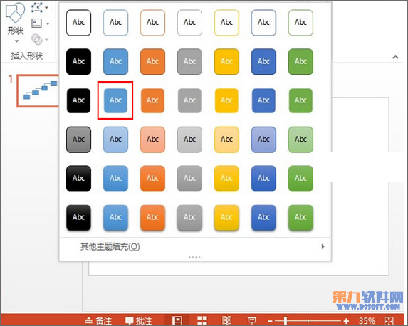Viewport: 408px width, 326px height.
Task: Pick the white style with black outline
Action: pyautogui.click(x=78, y=23)
